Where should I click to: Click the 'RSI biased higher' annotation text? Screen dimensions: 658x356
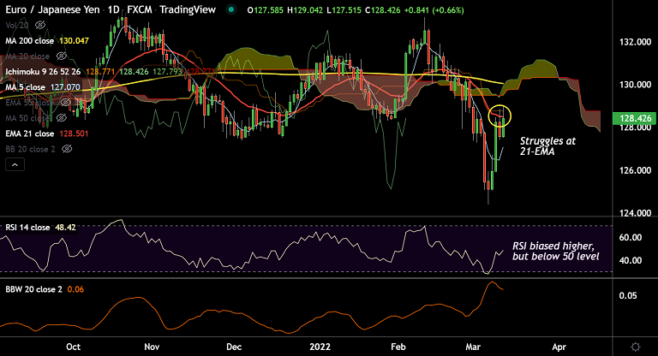click(x=555, y=252)
